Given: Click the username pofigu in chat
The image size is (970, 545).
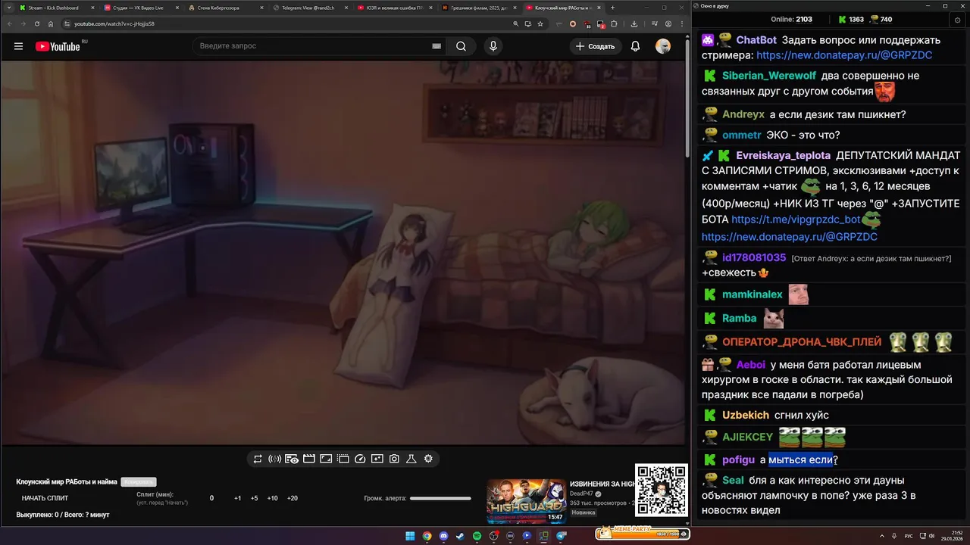Looking at the screenshot, I should pos(738,459).
